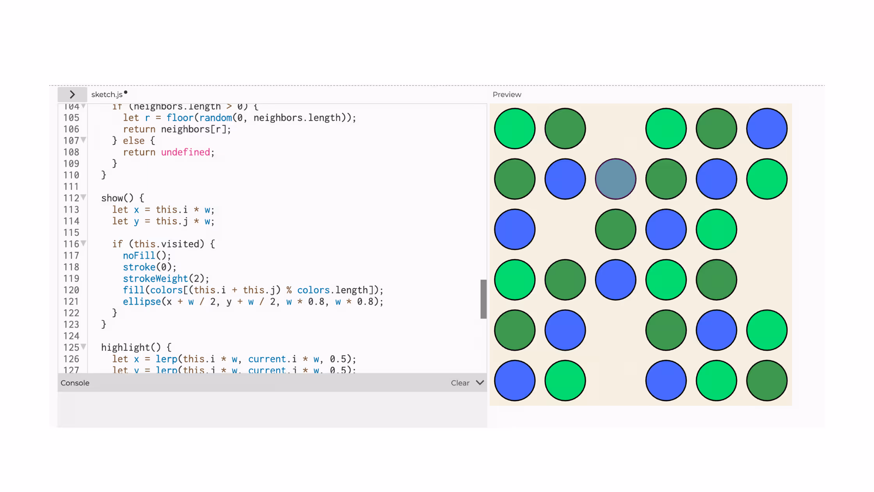Image resolution: width=874 pixels, height=492 pixels.
Task: Collapse the console with the down chevron
Action: point(480,383)
